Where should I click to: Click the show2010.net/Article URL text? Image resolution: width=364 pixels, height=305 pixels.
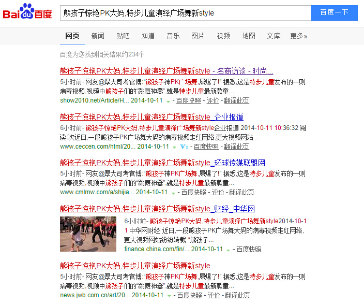click(94, 100)
